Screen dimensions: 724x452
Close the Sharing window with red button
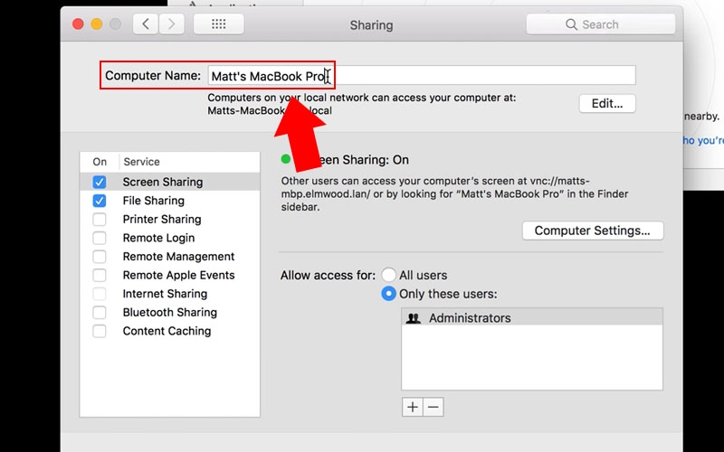78,24
